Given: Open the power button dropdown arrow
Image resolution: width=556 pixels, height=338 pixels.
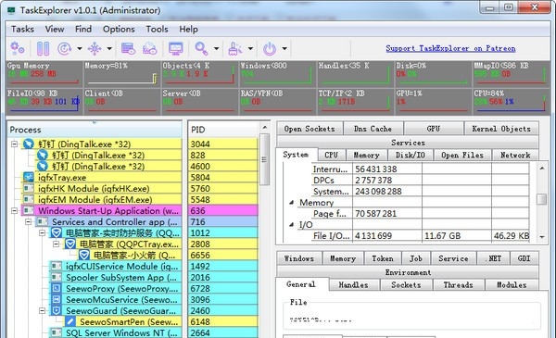Looking at the screenshot, I should [284, 48].
